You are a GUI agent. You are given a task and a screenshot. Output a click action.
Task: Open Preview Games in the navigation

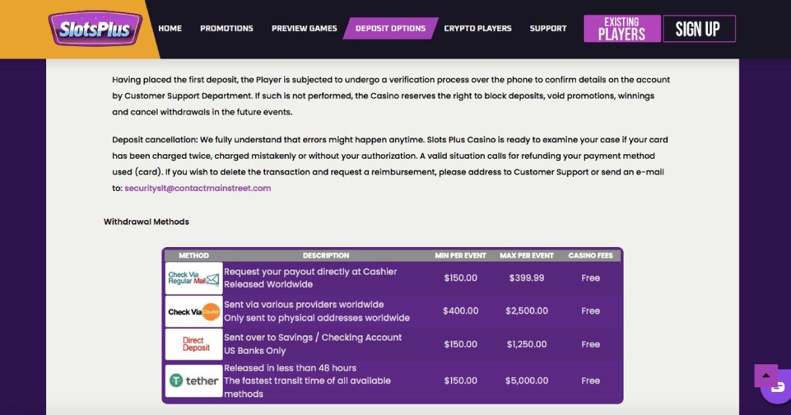[304, 28]
